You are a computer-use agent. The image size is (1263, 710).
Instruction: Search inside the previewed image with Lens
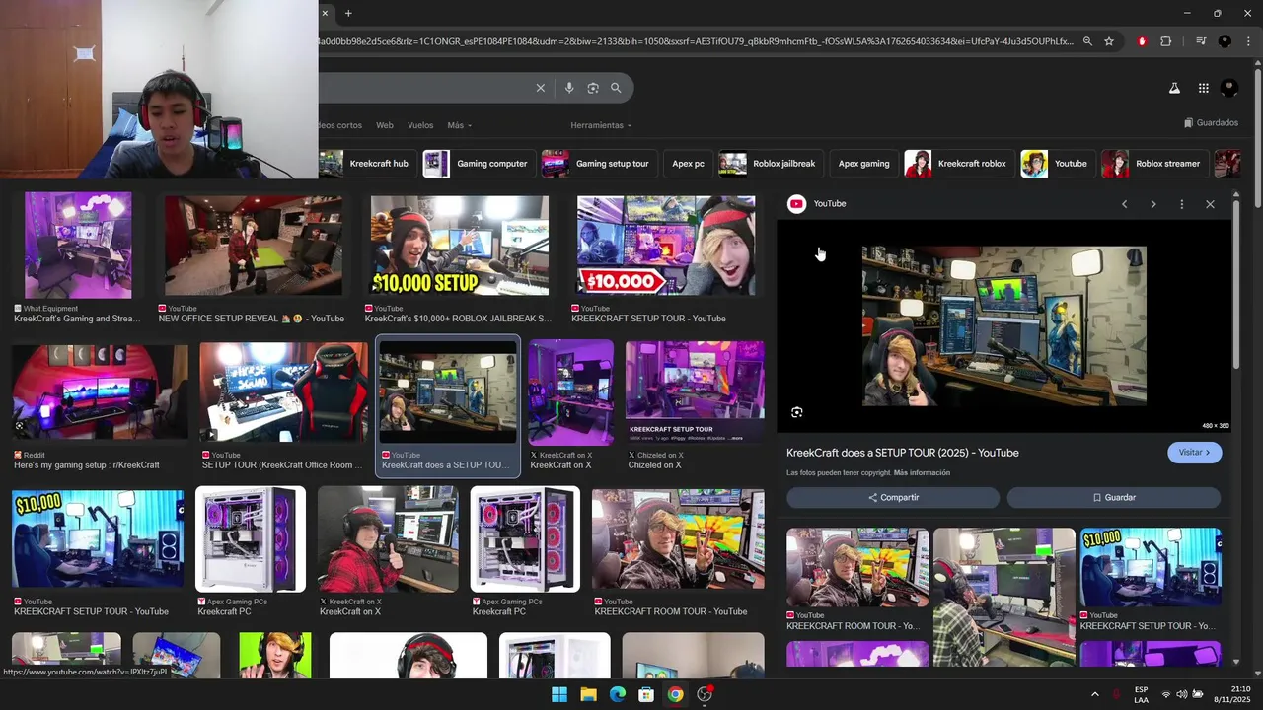(797, 412)
